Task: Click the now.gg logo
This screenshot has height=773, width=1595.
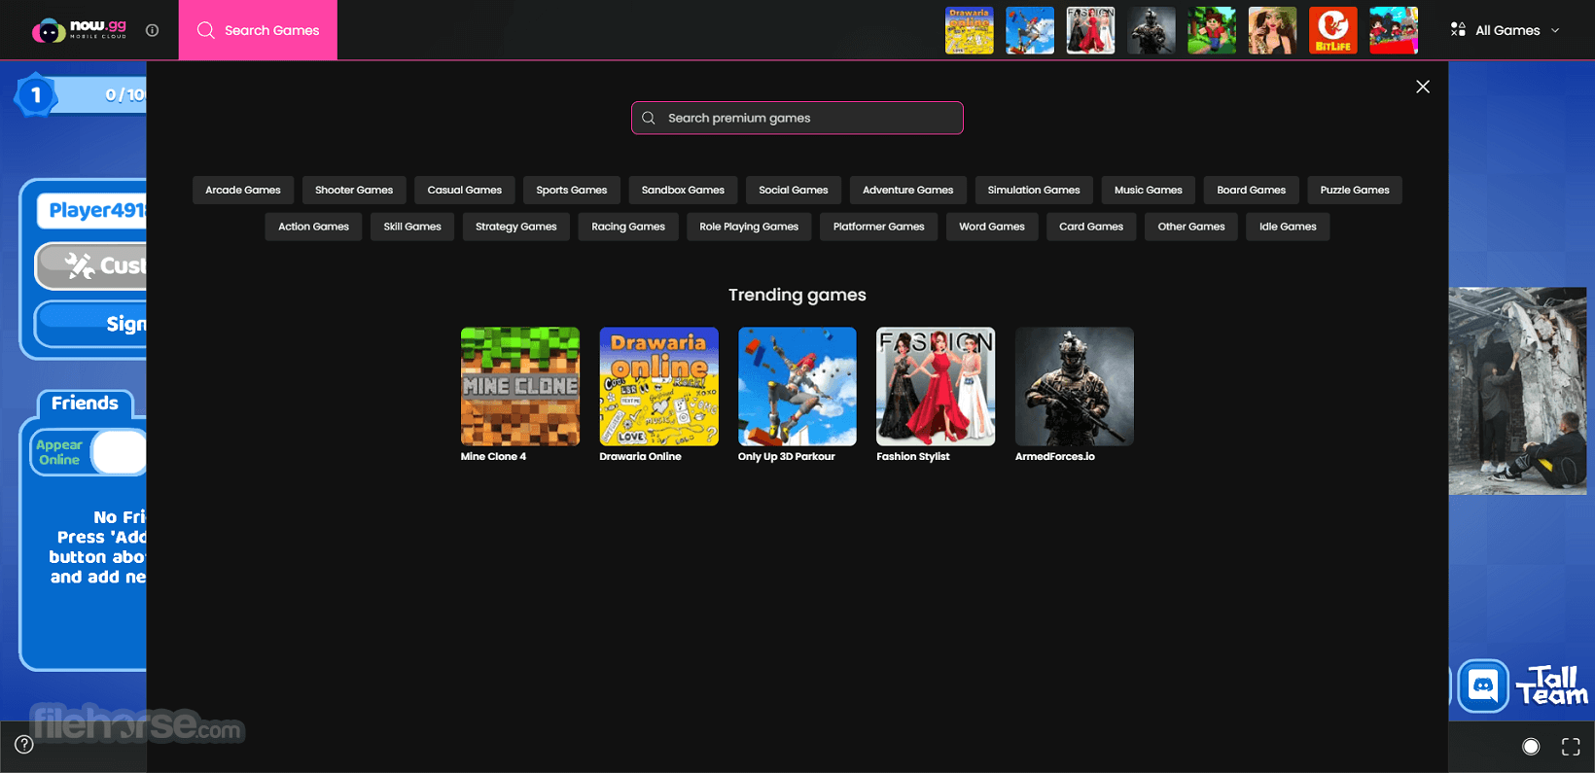Action: tap(80, 30)
